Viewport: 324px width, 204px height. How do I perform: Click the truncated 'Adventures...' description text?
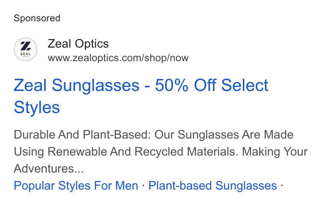[x=49, y=168]
